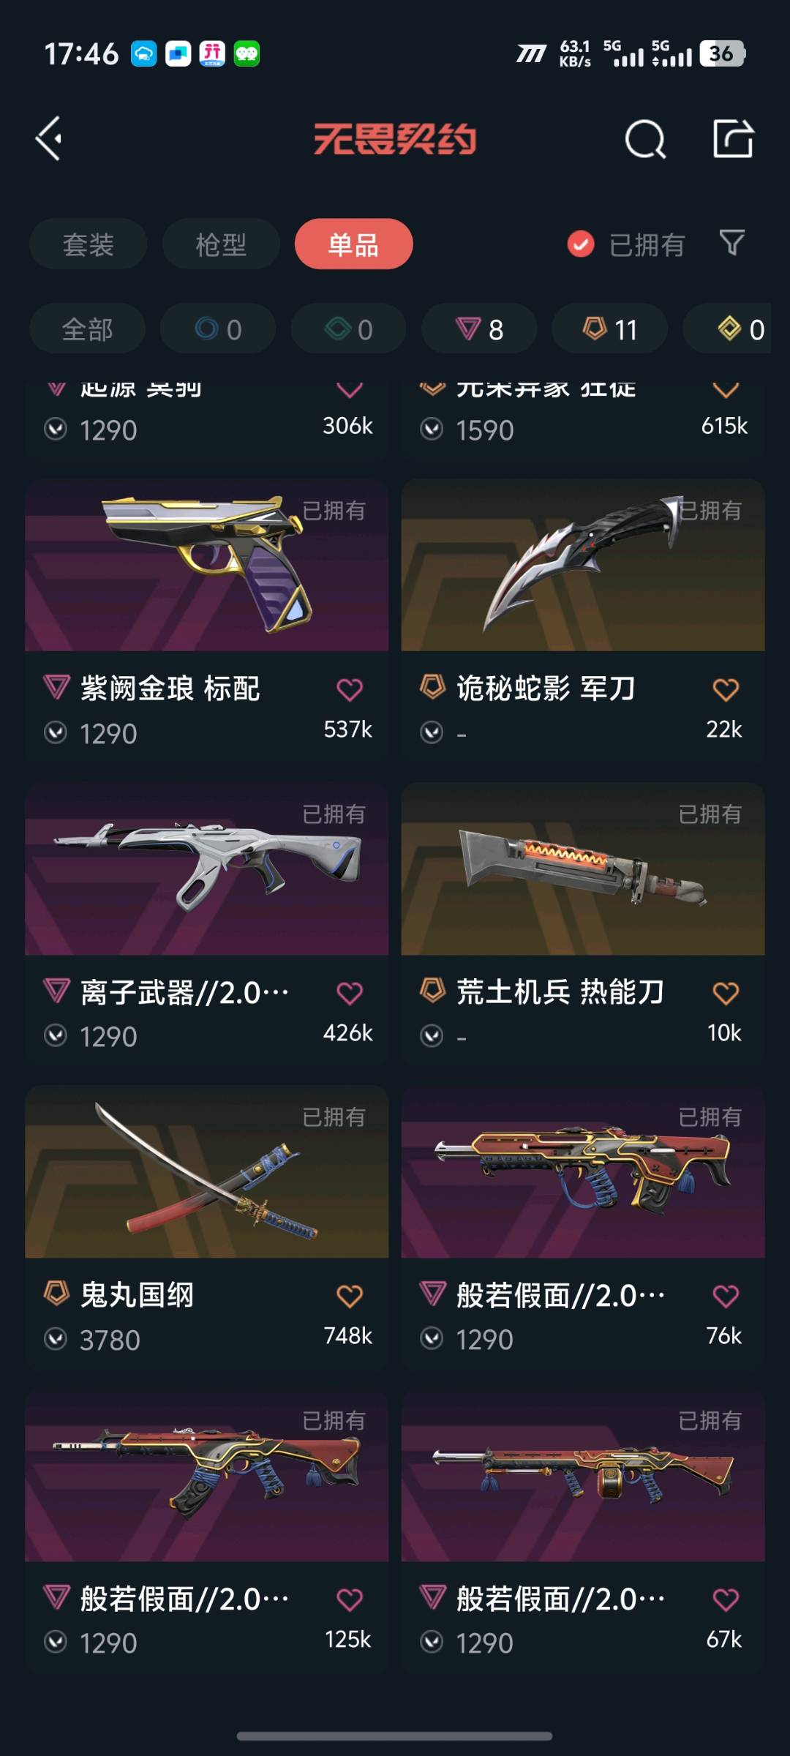Like the 诡秘蛇影 军刀 heart icon
The width and height of the screenshot is (790, 1756).
click(x=726, y=689)
